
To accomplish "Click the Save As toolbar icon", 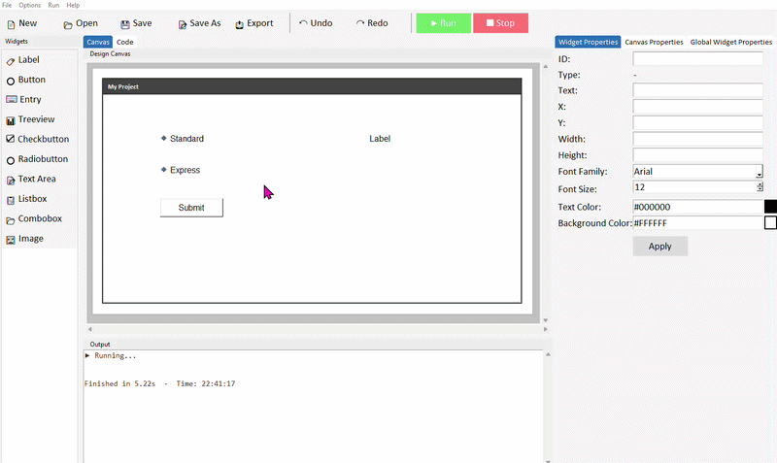I will pos(183,24).
